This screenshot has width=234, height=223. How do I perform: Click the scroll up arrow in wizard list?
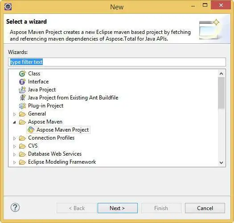coord(222,74)
